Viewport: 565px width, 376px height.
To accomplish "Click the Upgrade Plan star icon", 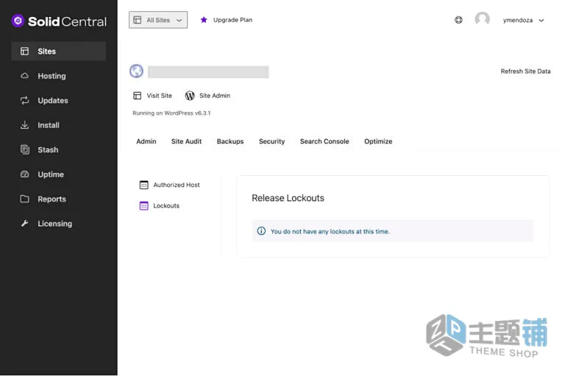I will [x=204, y=20].
